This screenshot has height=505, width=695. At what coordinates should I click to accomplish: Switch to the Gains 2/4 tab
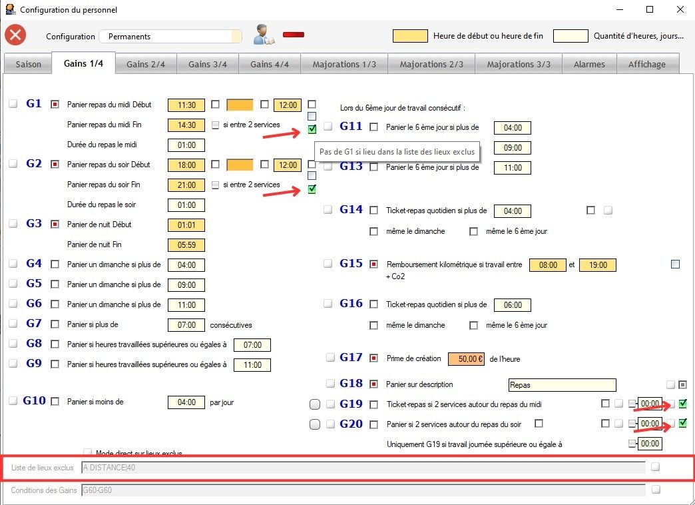pyautogui.click(x=146, y=64)
